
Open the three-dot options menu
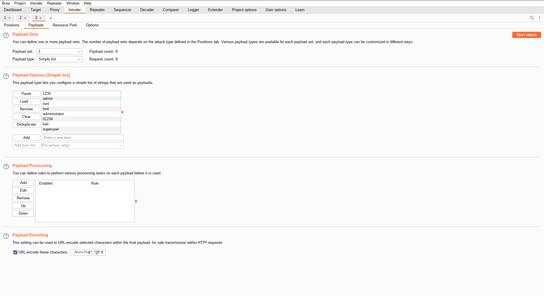pos(539,18)
